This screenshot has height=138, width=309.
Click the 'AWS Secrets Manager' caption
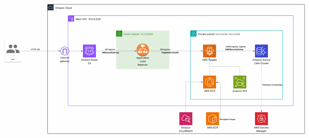(x=261, y=129)
